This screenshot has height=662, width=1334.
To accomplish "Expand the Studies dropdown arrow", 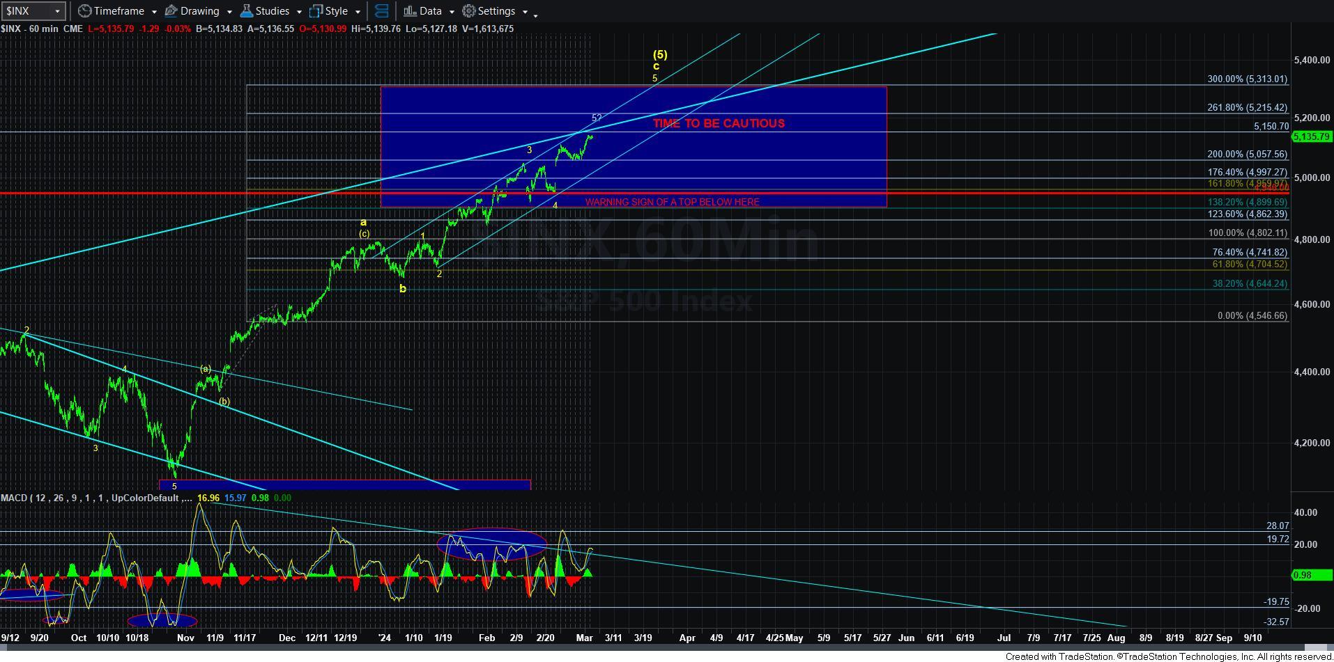I will point(298,12).
